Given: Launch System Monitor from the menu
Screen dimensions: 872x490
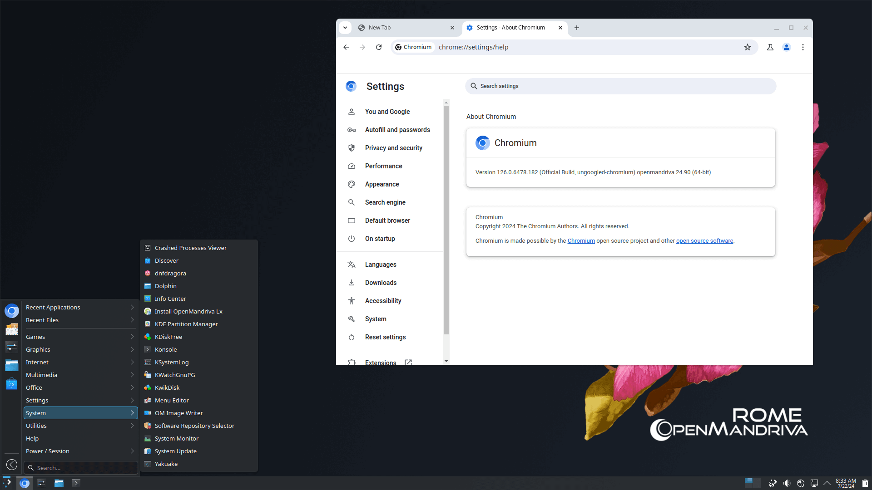Looking at the screenshot, I should coord(176,438).
